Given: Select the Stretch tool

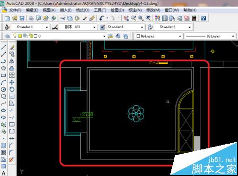Looking at the screenshot, I should (x=12, y=103).
